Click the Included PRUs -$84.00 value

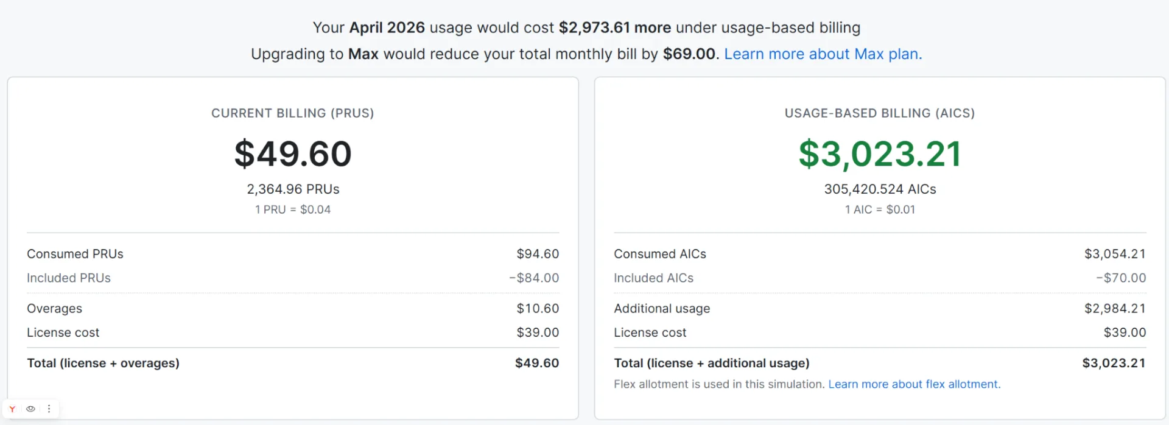(x=534, y=278)
